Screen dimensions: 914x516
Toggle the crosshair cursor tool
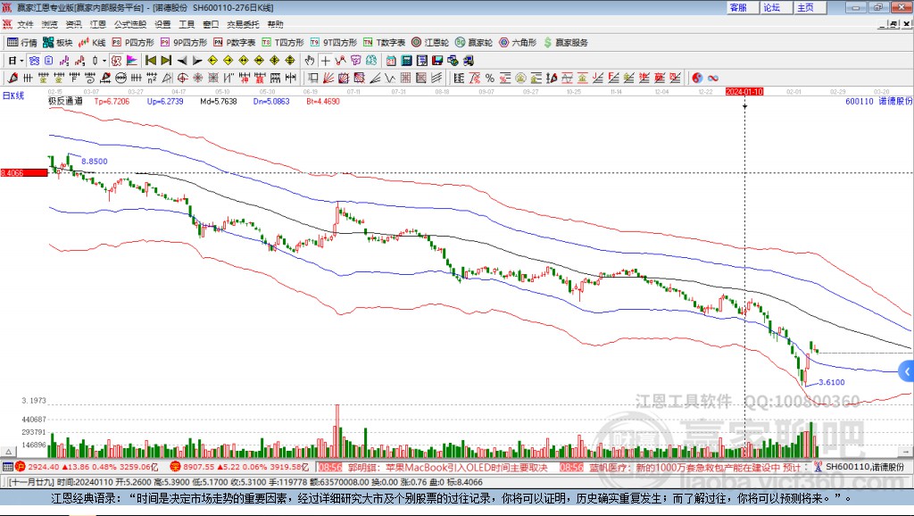tap(325, 61)
